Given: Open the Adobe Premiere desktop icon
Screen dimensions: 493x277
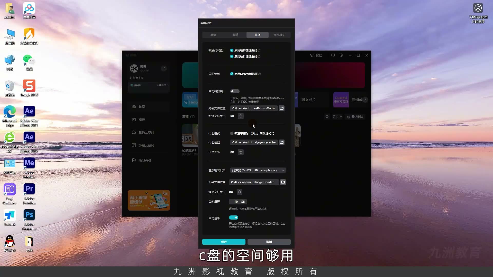Looking at the screenshot, I should 29,194.
